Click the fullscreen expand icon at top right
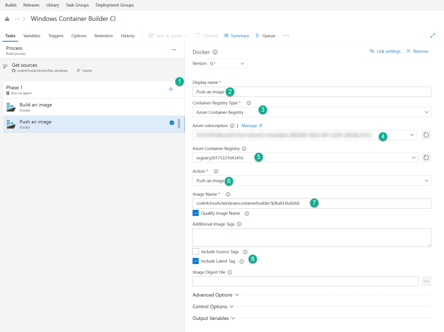The width and height of the screenshot is (444, 332). point(432,36)
